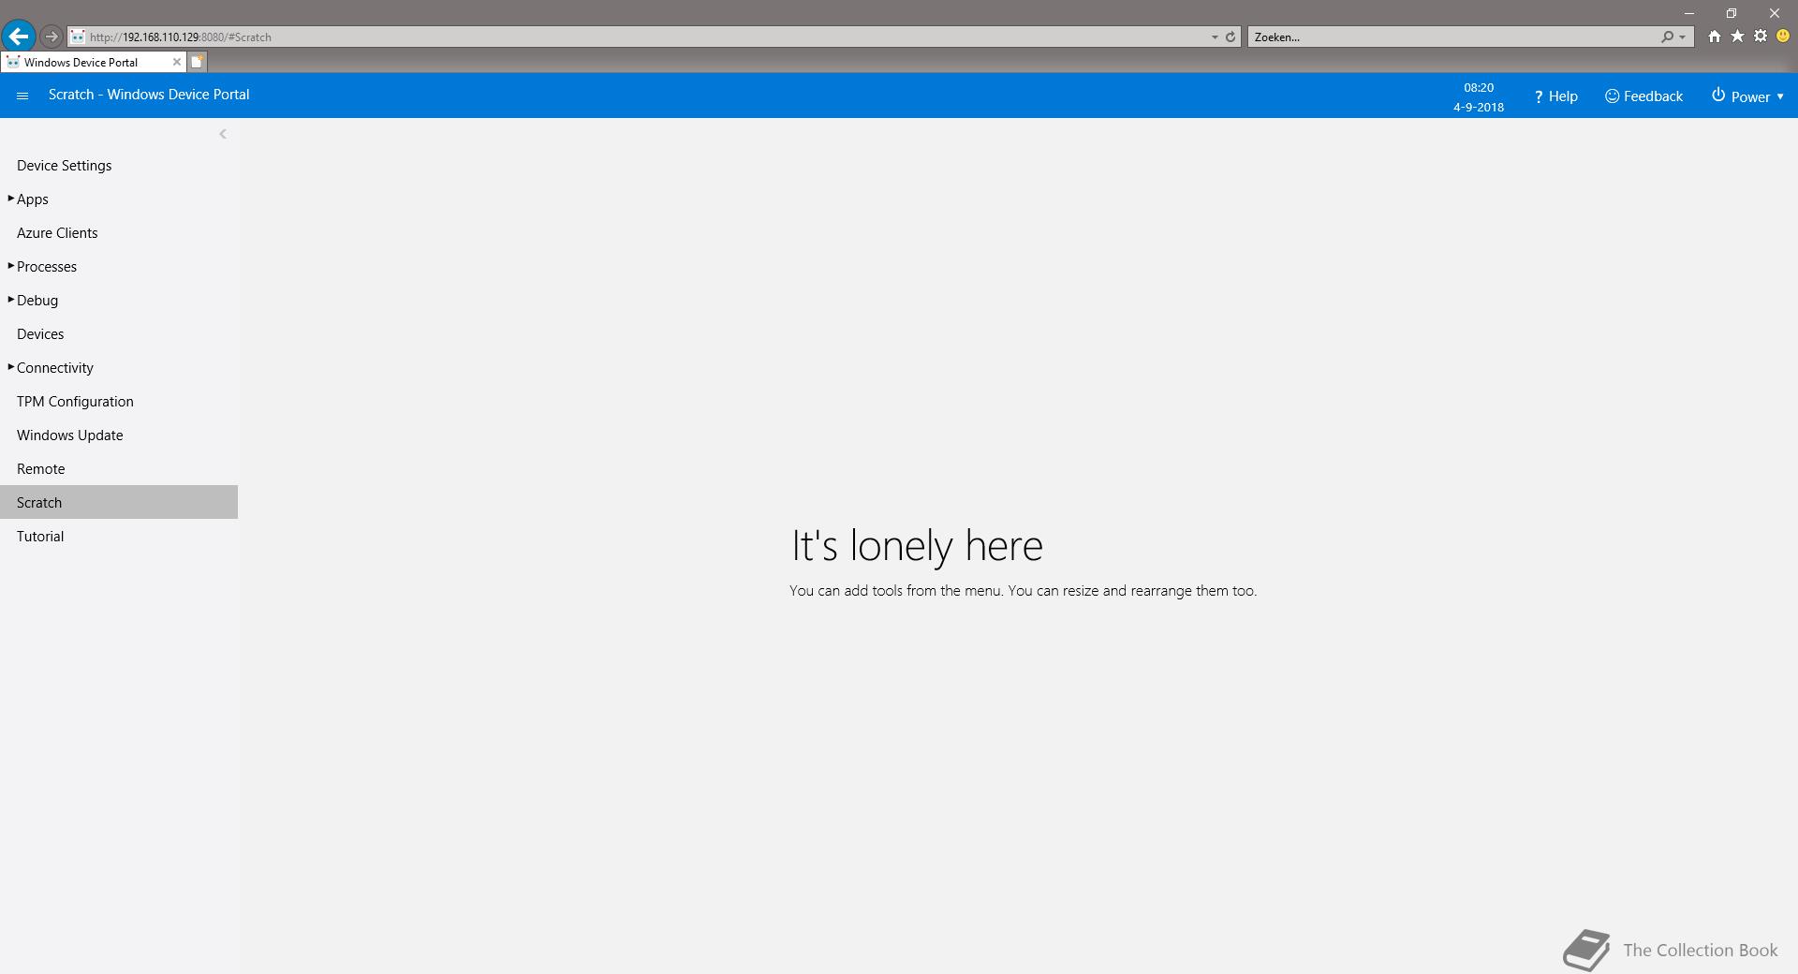Open the Tutorial page

coord(40,537)
